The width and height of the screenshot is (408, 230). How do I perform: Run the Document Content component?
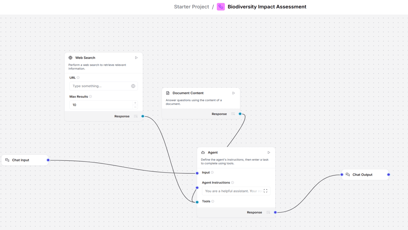point(234,93)
